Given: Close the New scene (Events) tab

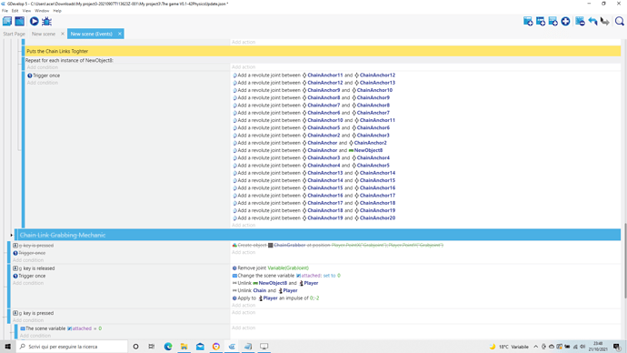Looking at the screenshot, I should pos(120,34).
